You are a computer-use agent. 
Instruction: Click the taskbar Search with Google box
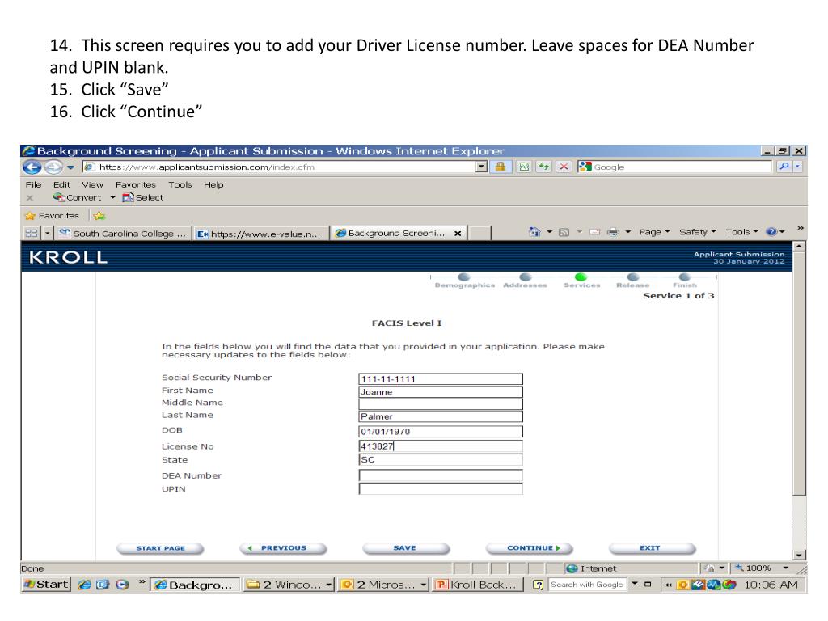pos(587,585)
